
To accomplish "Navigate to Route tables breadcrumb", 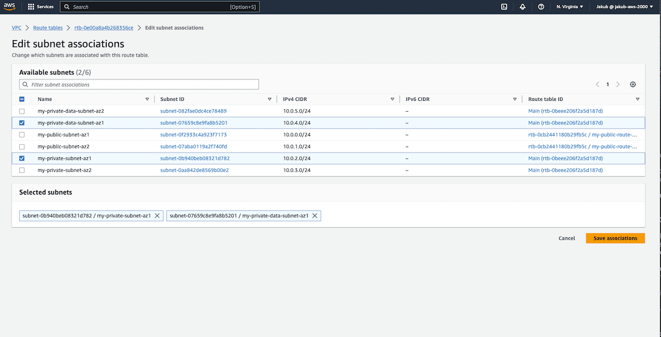I will tap(47, 28).
